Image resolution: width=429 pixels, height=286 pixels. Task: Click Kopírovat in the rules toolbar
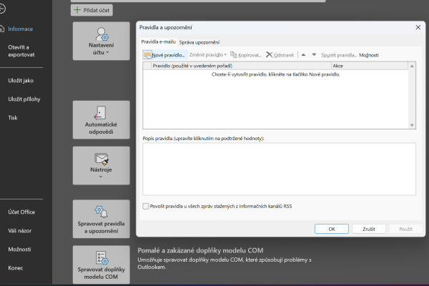(x=247, y=54)
